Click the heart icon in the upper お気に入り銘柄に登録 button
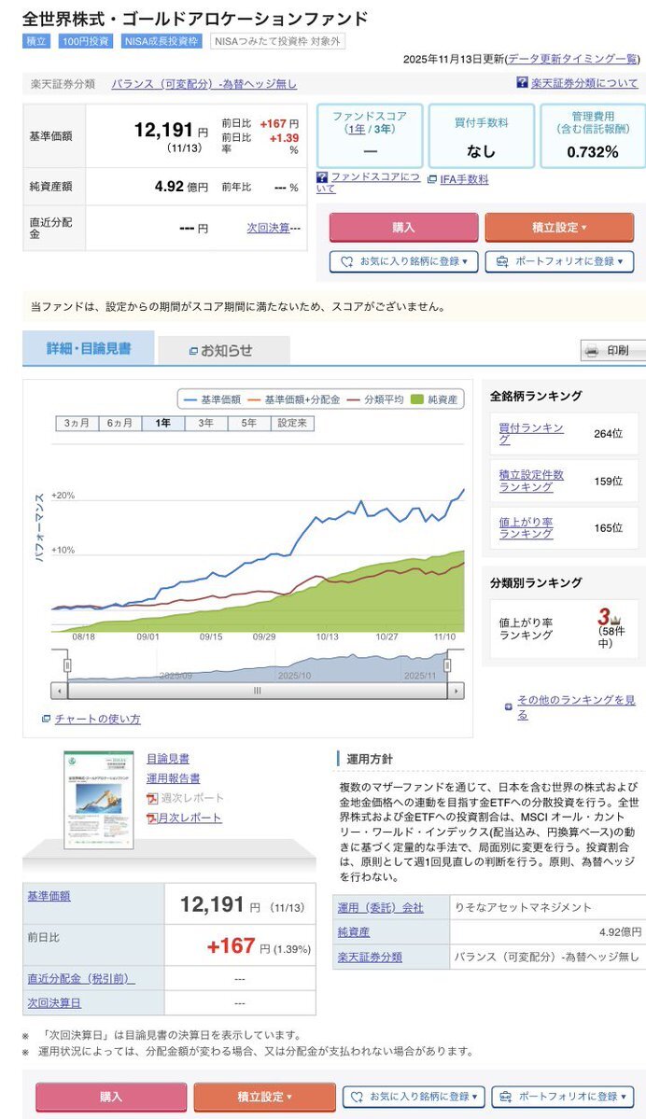The image size is (646, 1119). pos(347,262)
